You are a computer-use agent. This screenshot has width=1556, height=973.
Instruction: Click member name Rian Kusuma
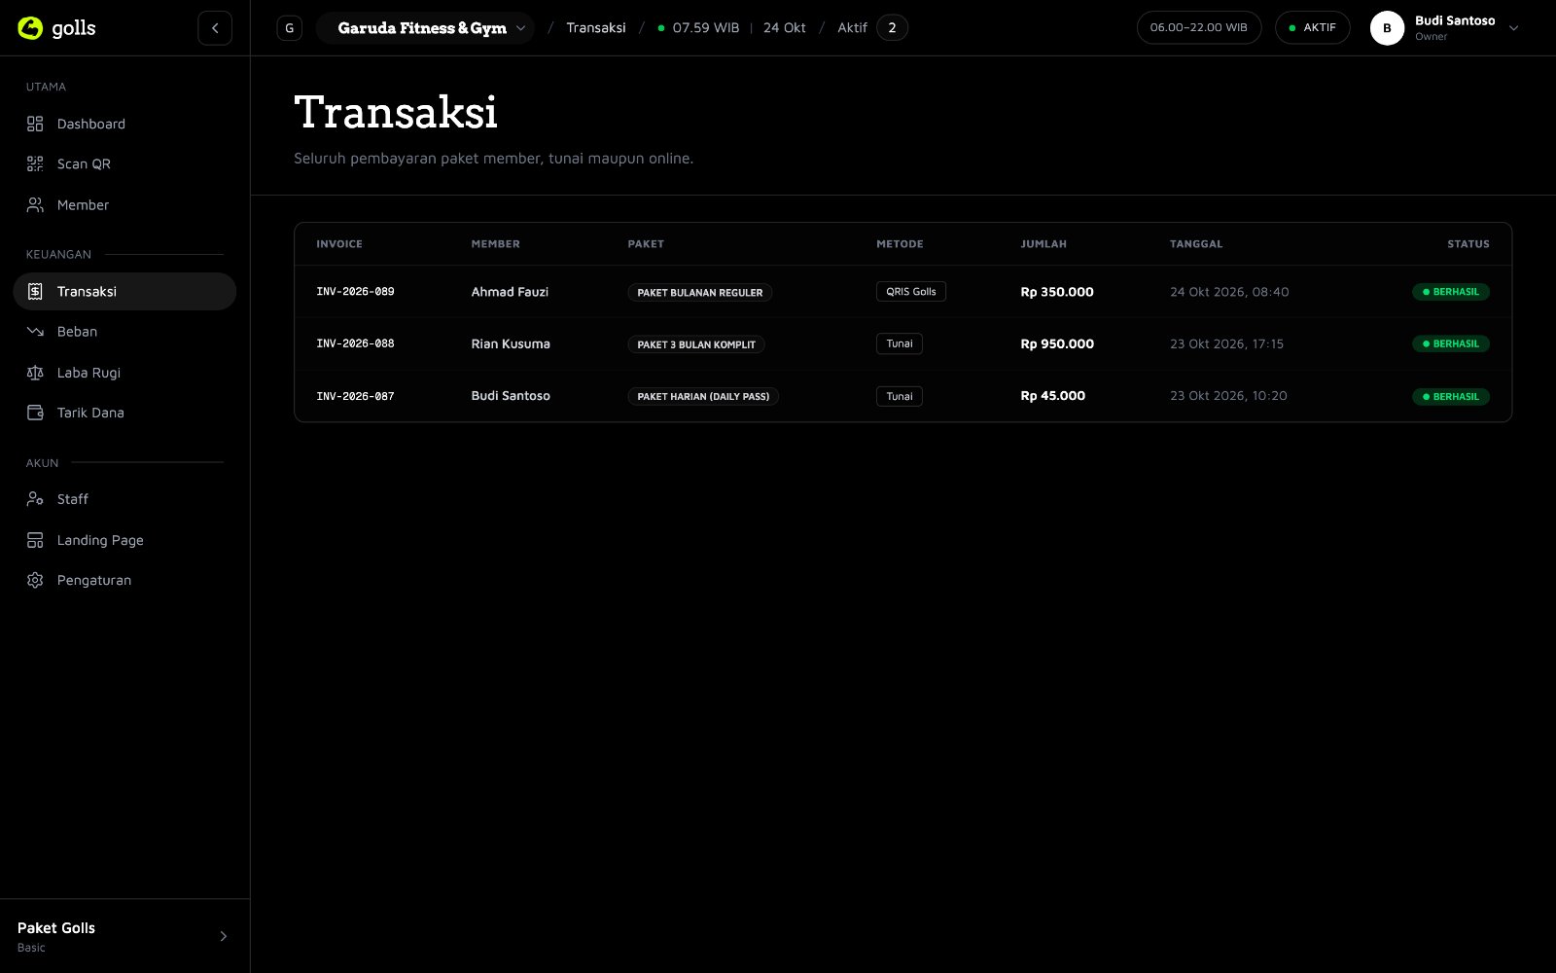click(511, 343)
